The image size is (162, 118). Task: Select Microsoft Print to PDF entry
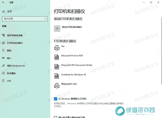72,56
